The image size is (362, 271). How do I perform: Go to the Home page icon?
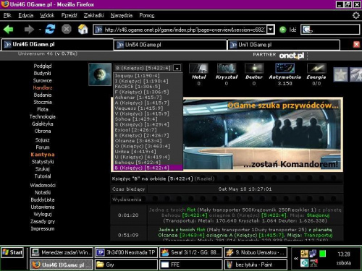tap(83, 30)
